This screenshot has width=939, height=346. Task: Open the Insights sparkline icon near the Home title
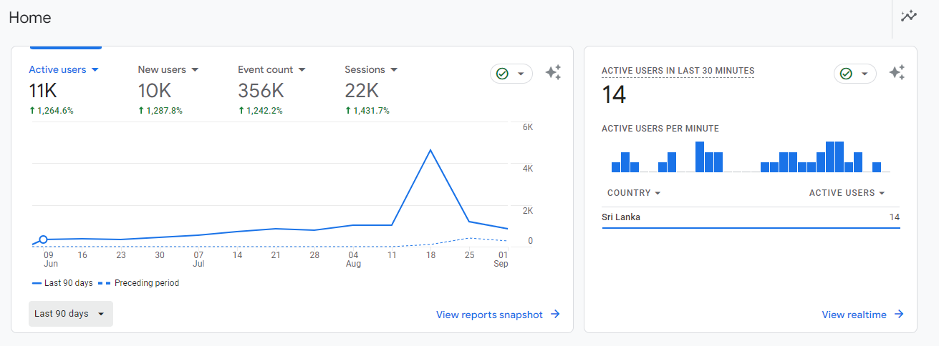[x=909, y=16]
